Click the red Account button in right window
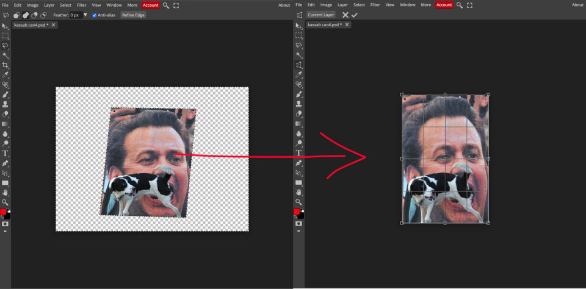586x289 pixels. [444, 5]
